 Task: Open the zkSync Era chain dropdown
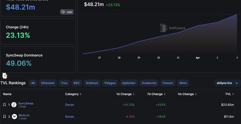227,83
